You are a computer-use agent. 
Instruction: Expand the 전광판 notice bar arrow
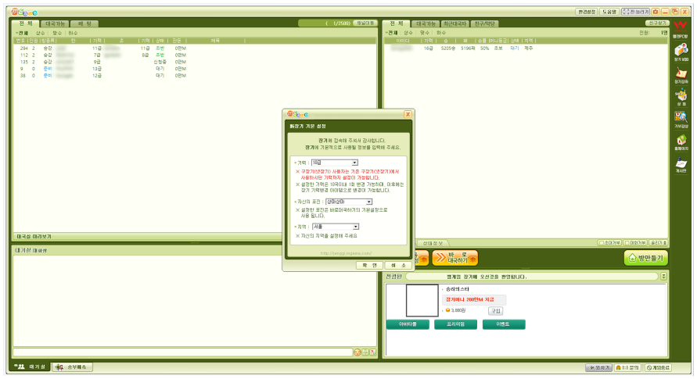click(x=663, y=277)
